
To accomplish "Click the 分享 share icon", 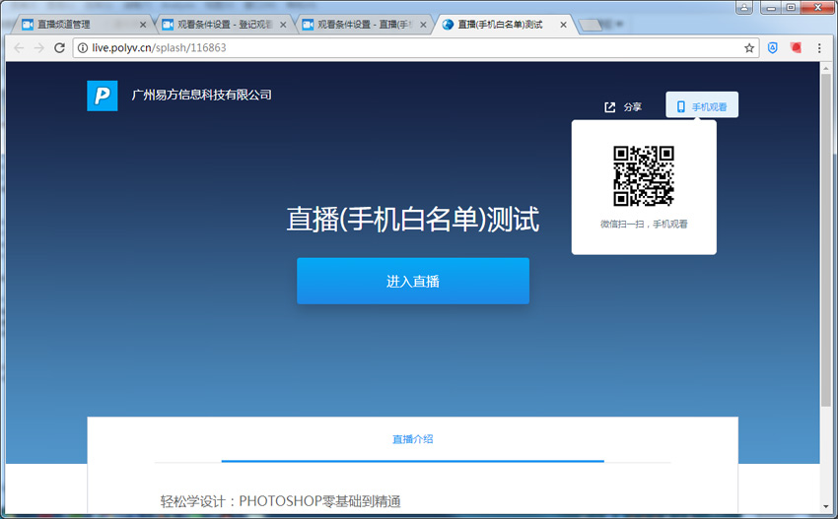I will [x=609, y=106].
